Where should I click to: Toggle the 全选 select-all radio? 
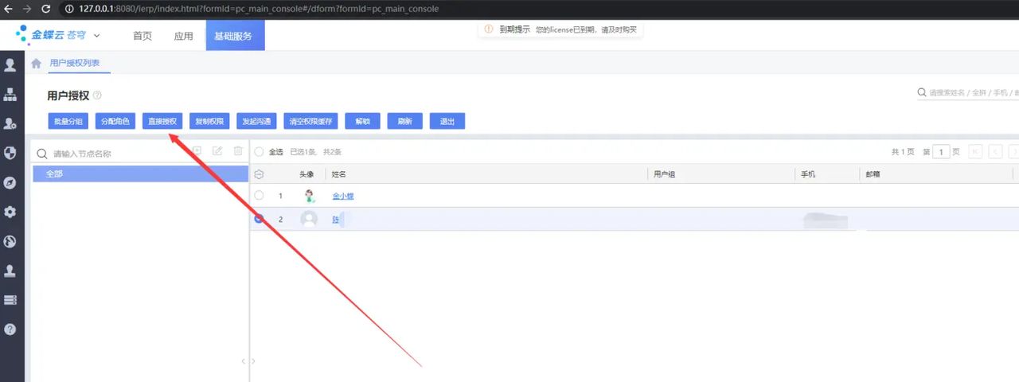[259, 151]
